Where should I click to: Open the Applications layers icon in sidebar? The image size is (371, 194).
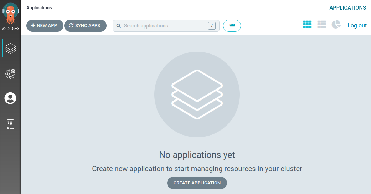point(10,48)
